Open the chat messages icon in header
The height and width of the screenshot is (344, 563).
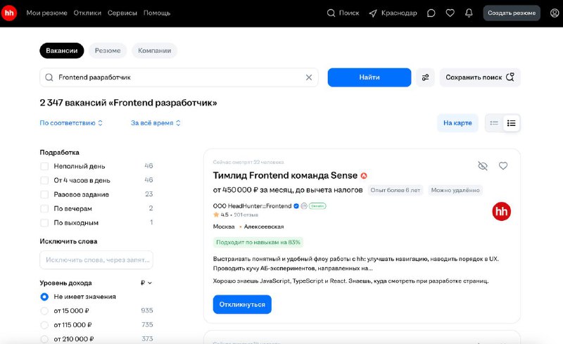431,13
